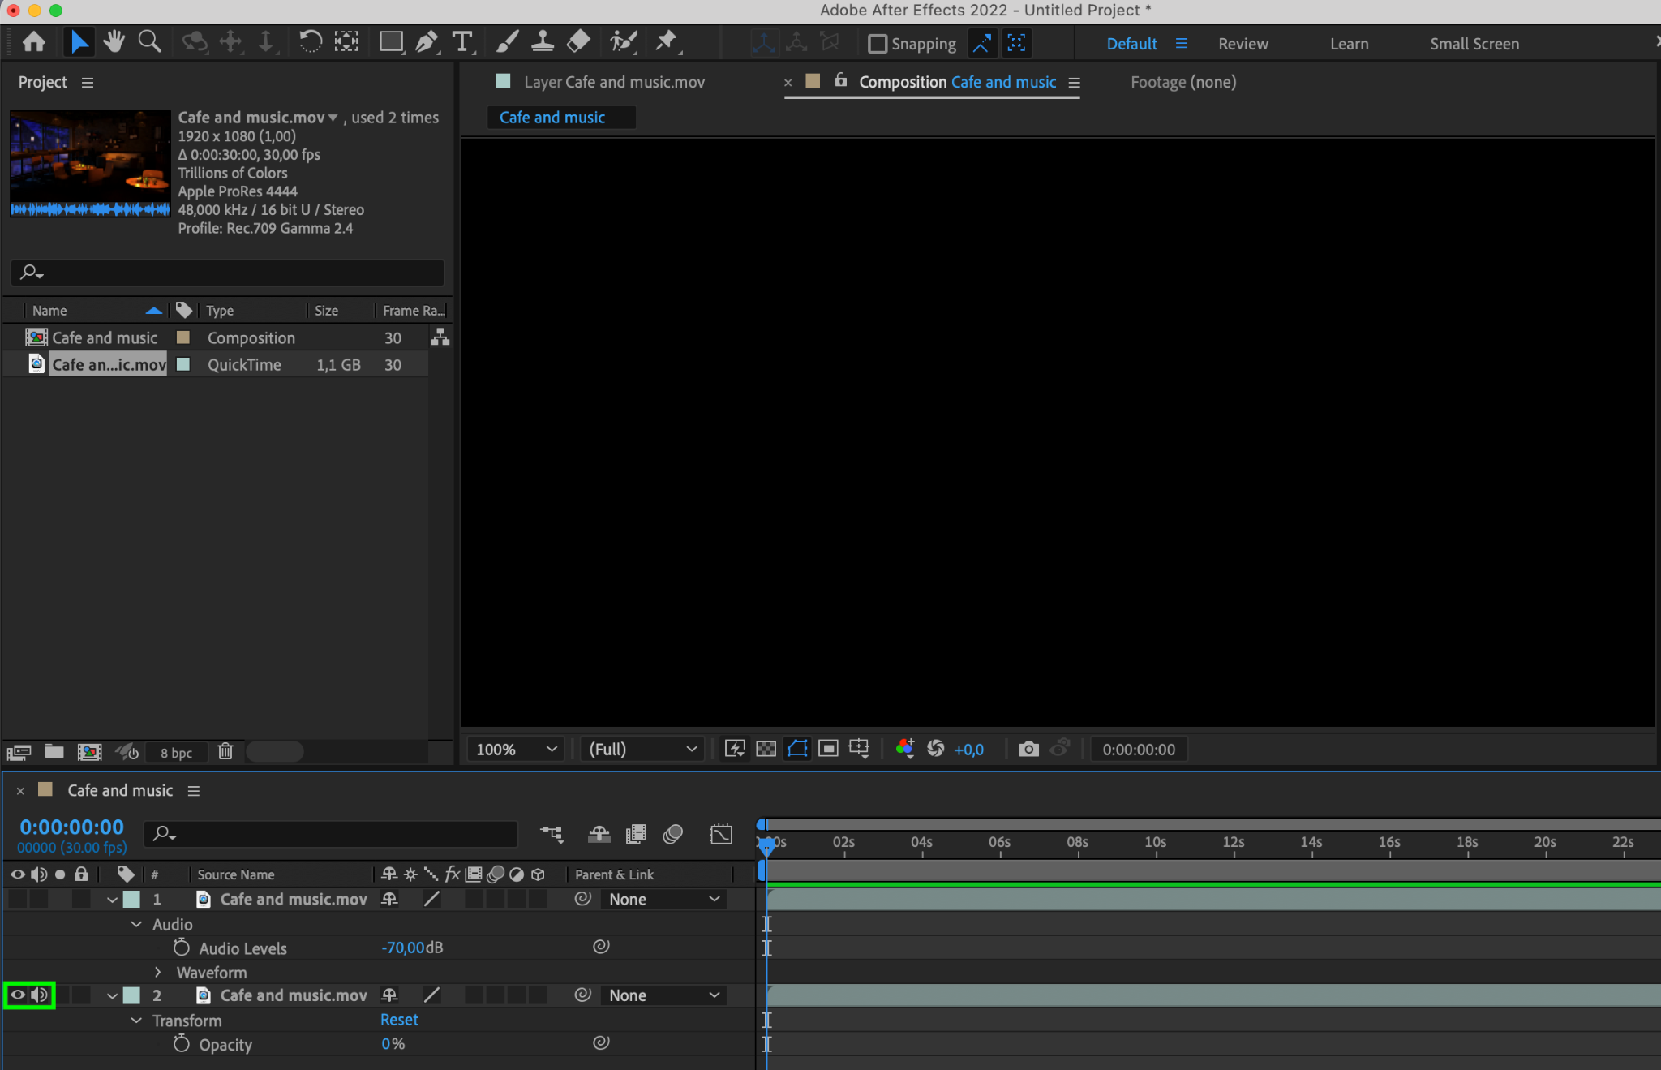Viewport: 1661px width, 1070px height.
Task: Select the Zoom tool in toolbar
Action: [x=149, y=41]
